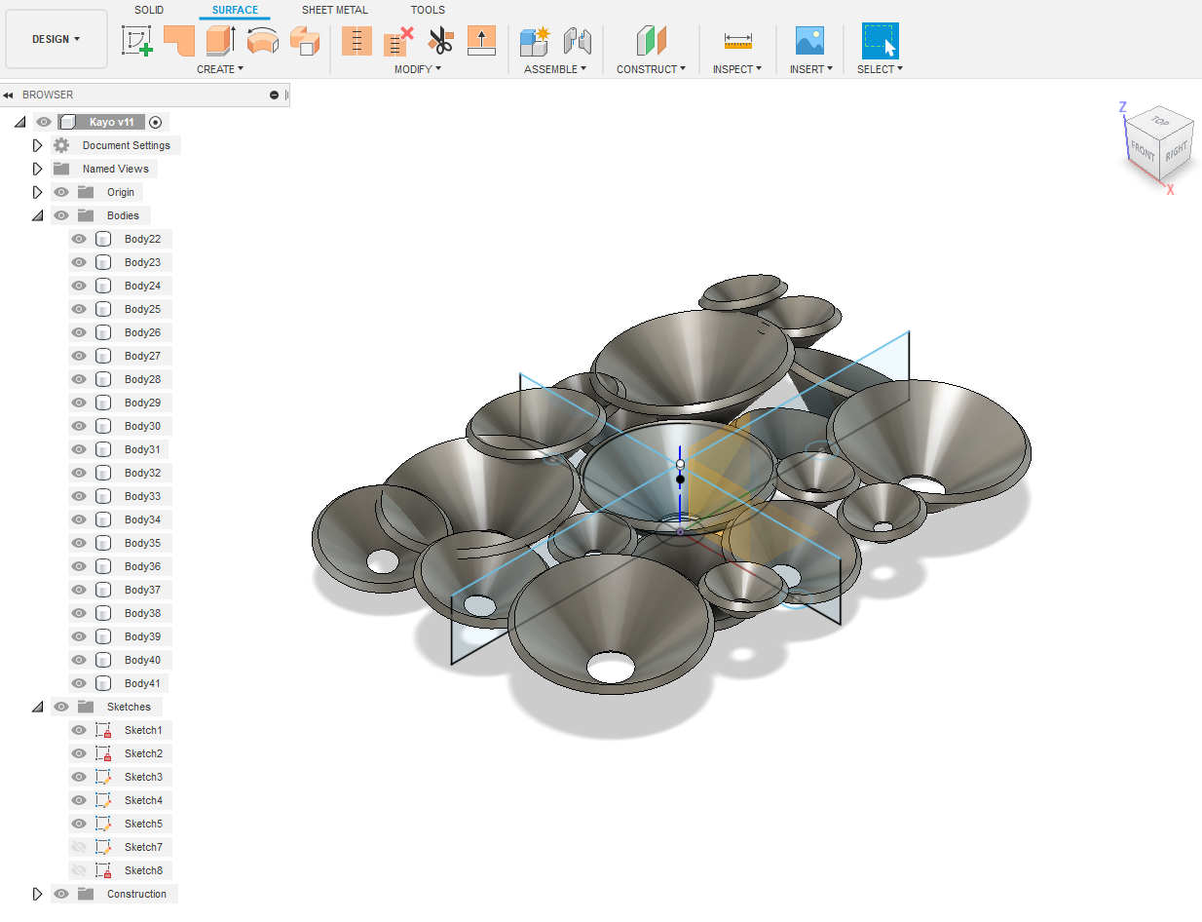Click the Joint icon in Assemble
This screenshot has height=922, width=1202.
click(577, 40)
